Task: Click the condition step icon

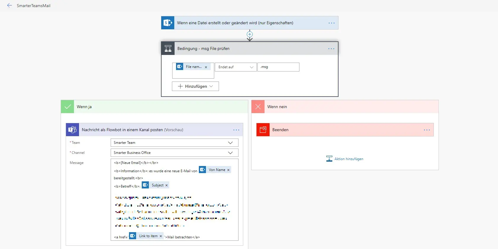Action: pyautogui.click(x=168, y=48)
